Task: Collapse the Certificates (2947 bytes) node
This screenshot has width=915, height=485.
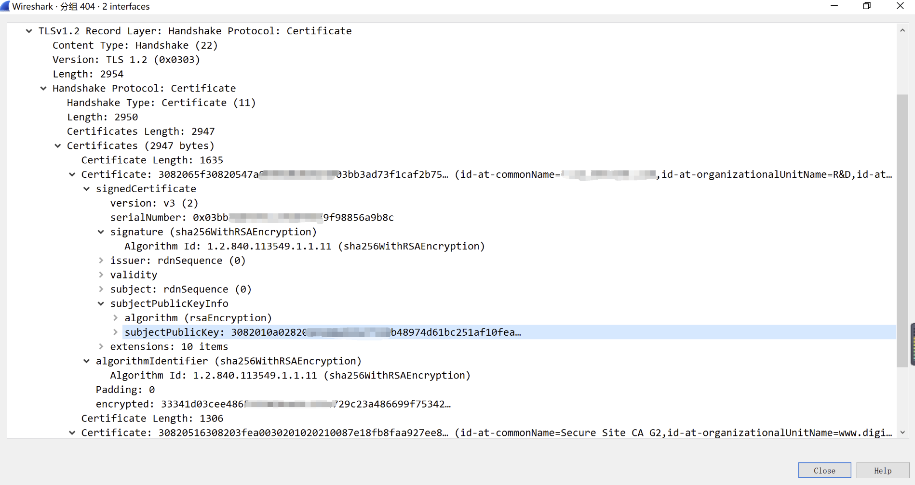Action: [x=57, y=145]
